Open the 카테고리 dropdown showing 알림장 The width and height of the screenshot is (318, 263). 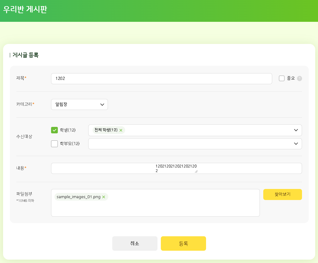79,104
